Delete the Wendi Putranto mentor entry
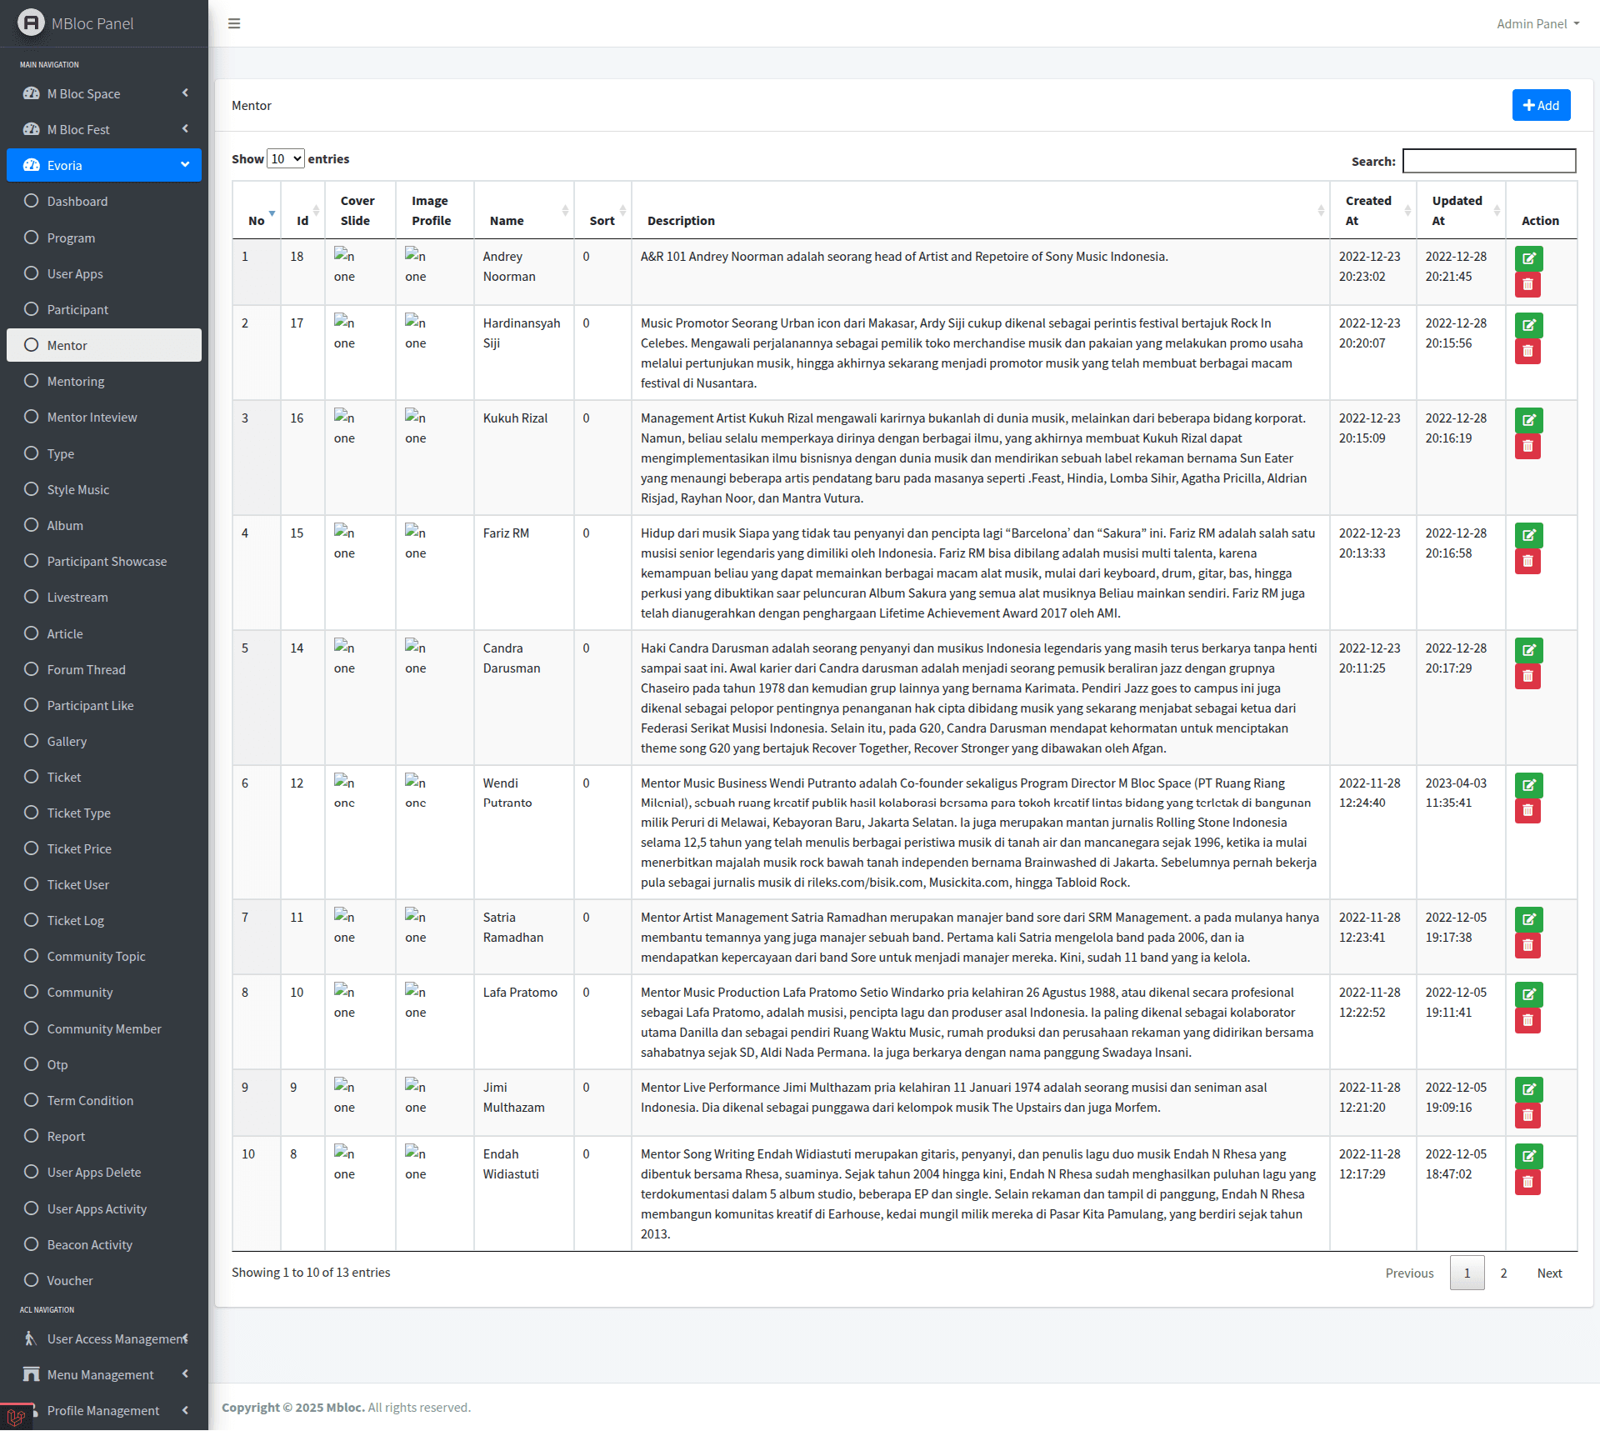This screenshot has width=1600, height=1431. [1527, 811]
